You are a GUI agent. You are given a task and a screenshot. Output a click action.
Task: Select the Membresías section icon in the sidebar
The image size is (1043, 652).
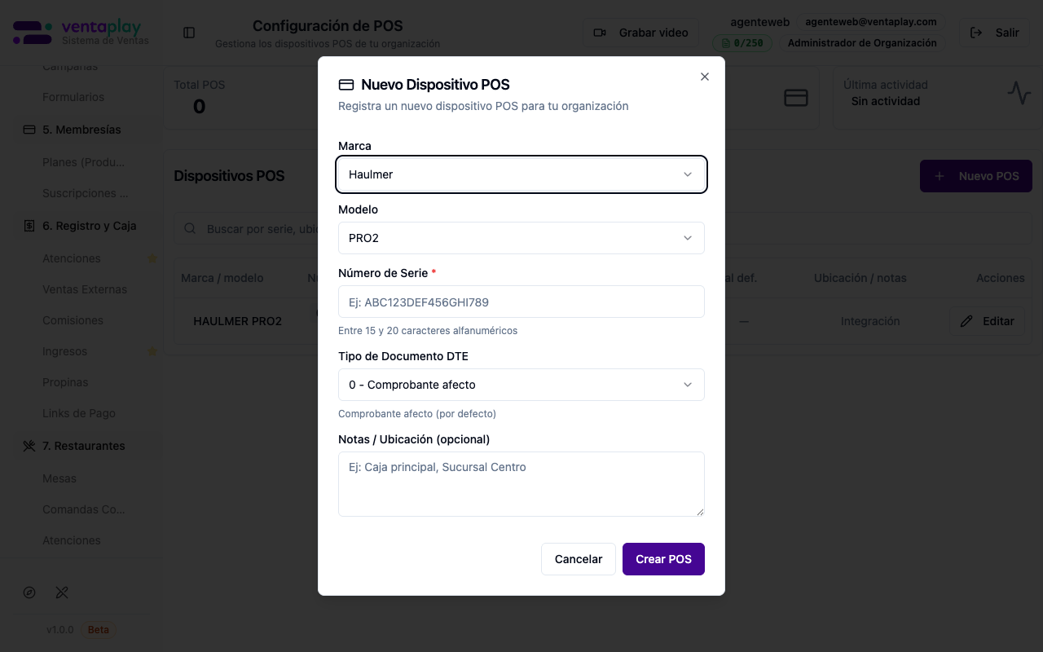[29, 129]
